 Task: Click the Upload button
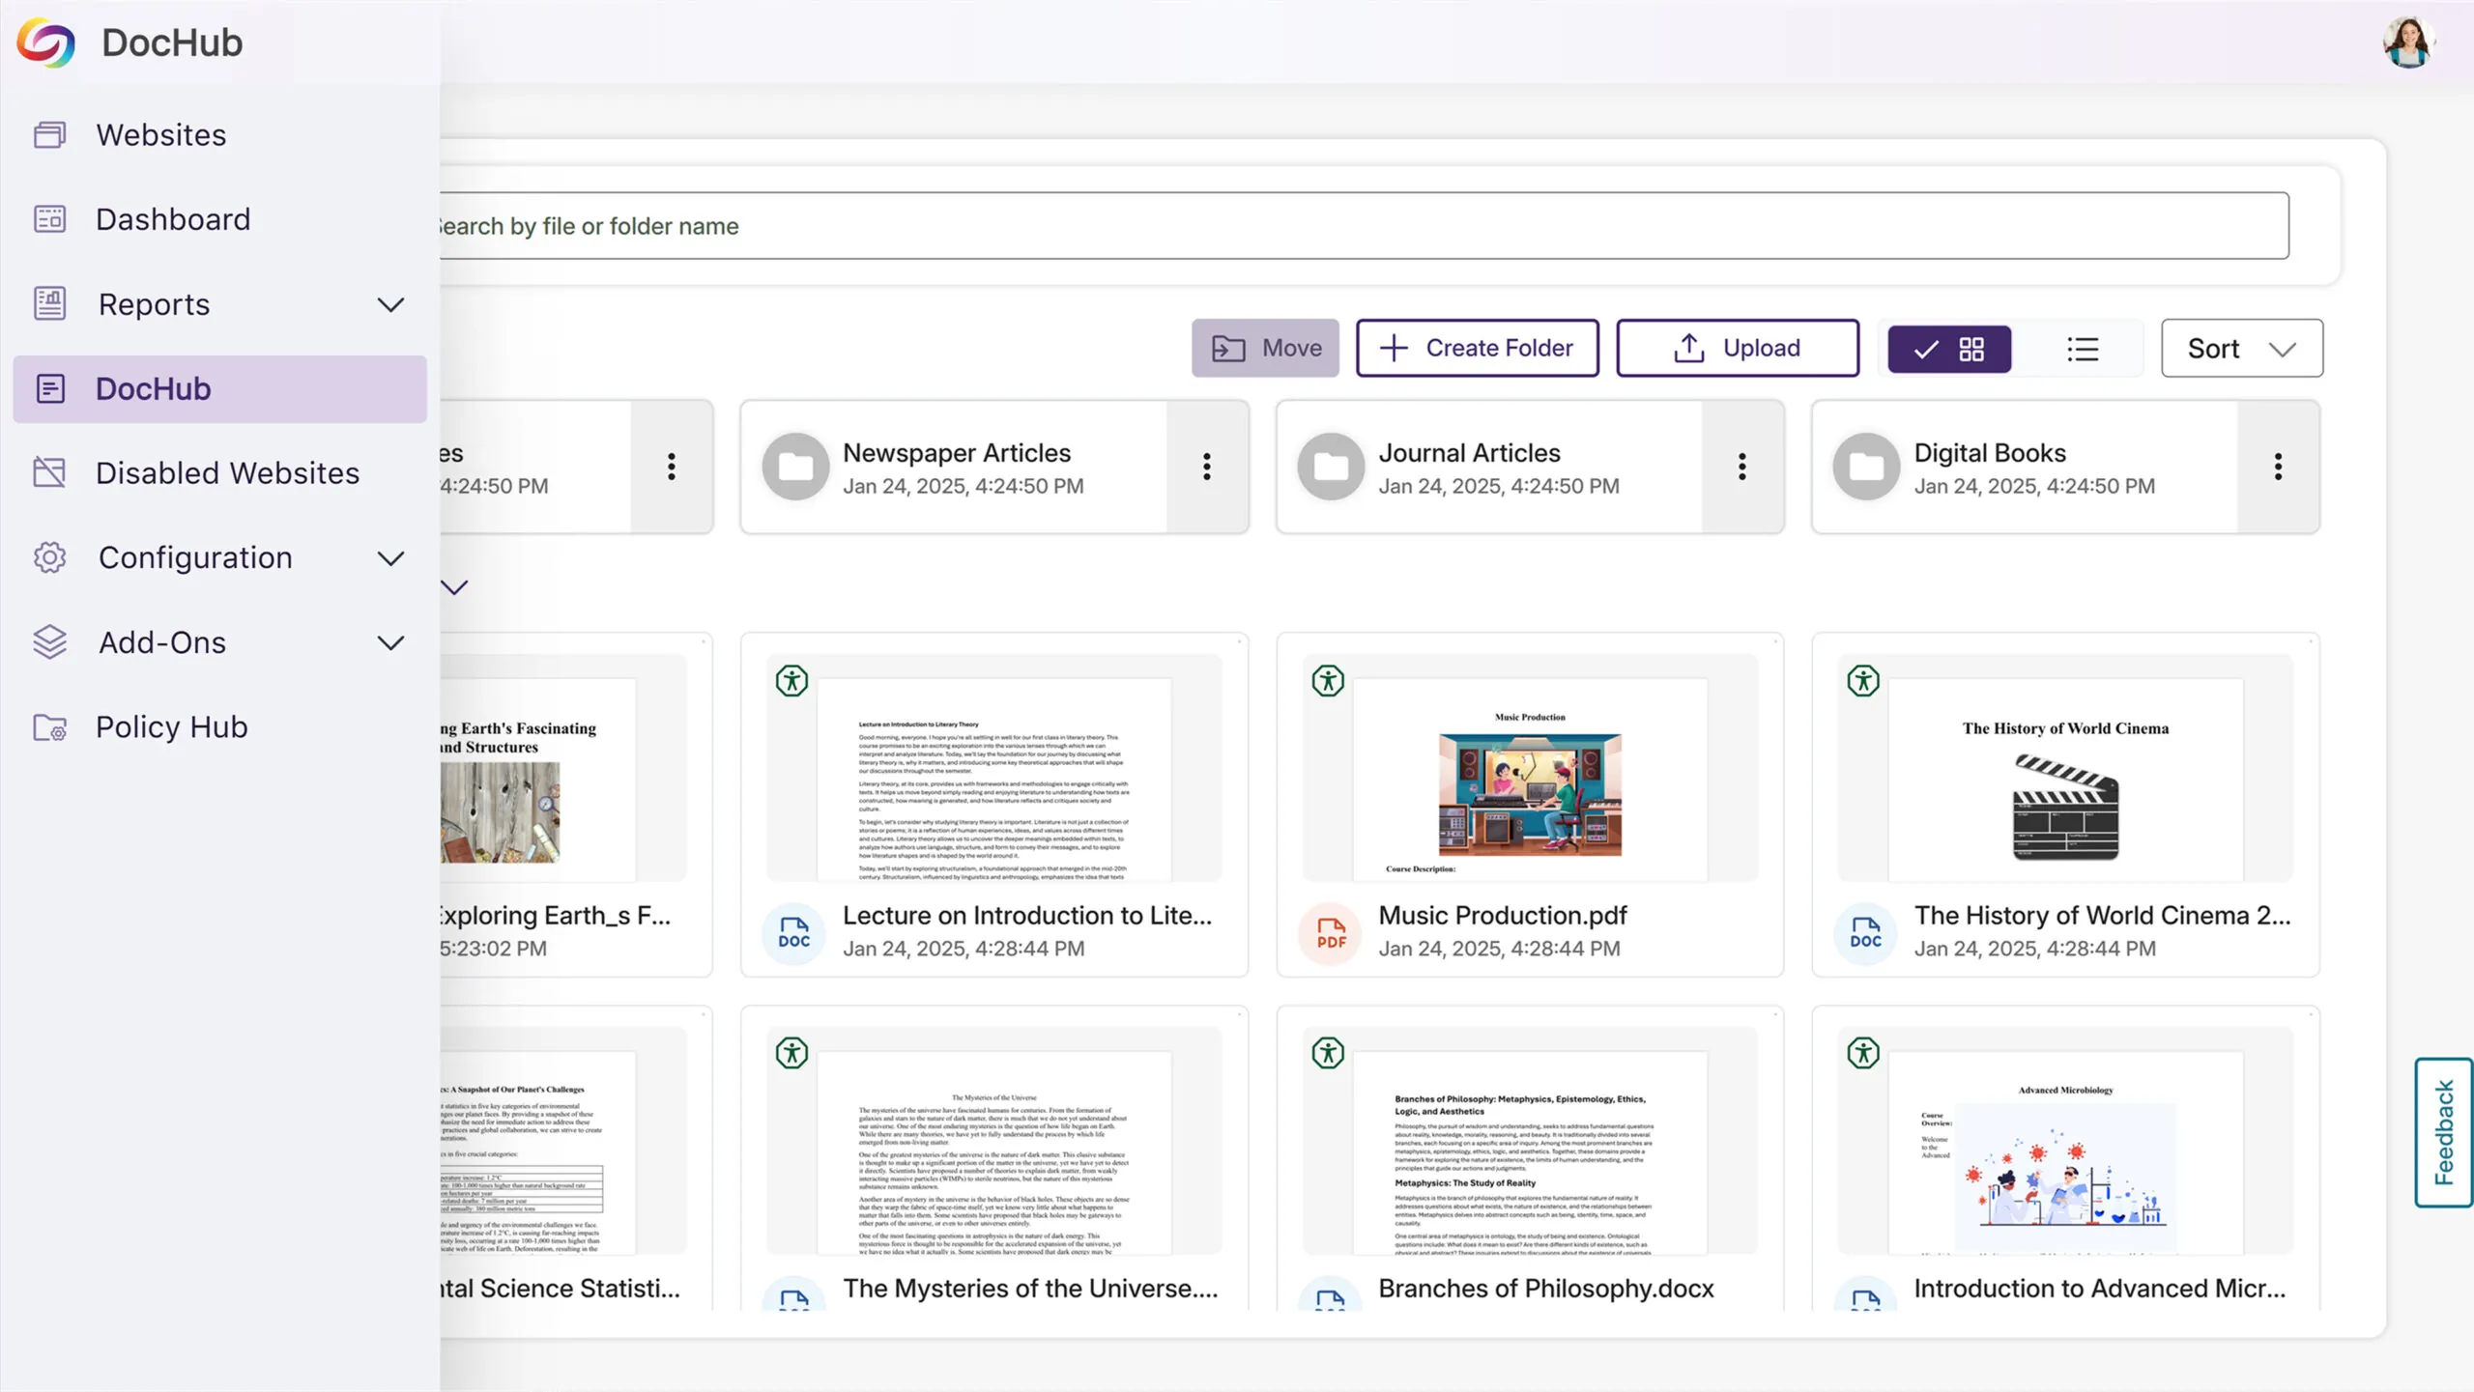coord(1737,349)
